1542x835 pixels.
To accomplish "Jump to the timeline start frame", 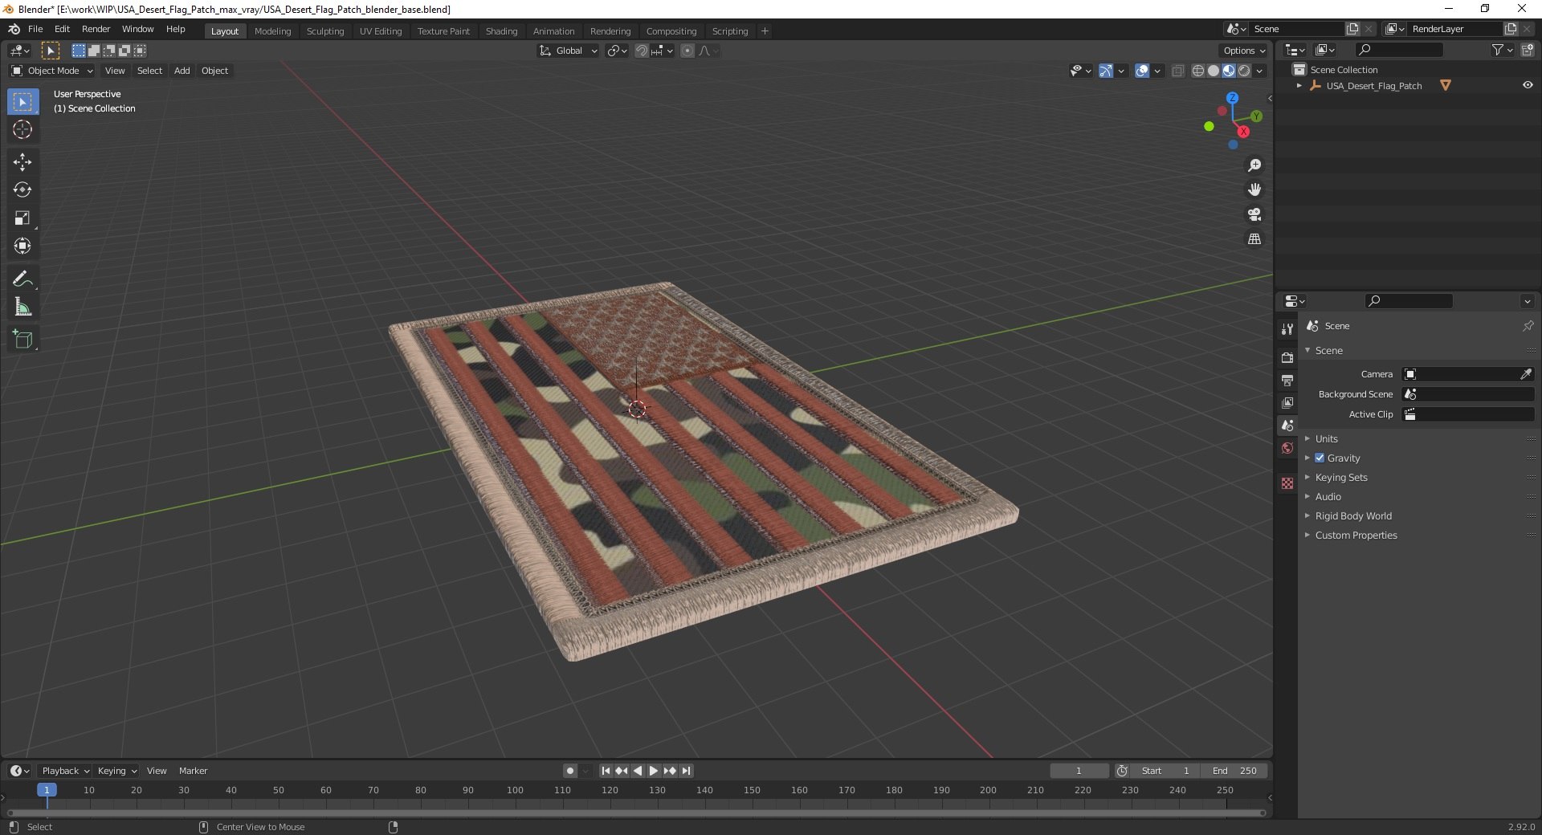I will click(x=606, y=771).
